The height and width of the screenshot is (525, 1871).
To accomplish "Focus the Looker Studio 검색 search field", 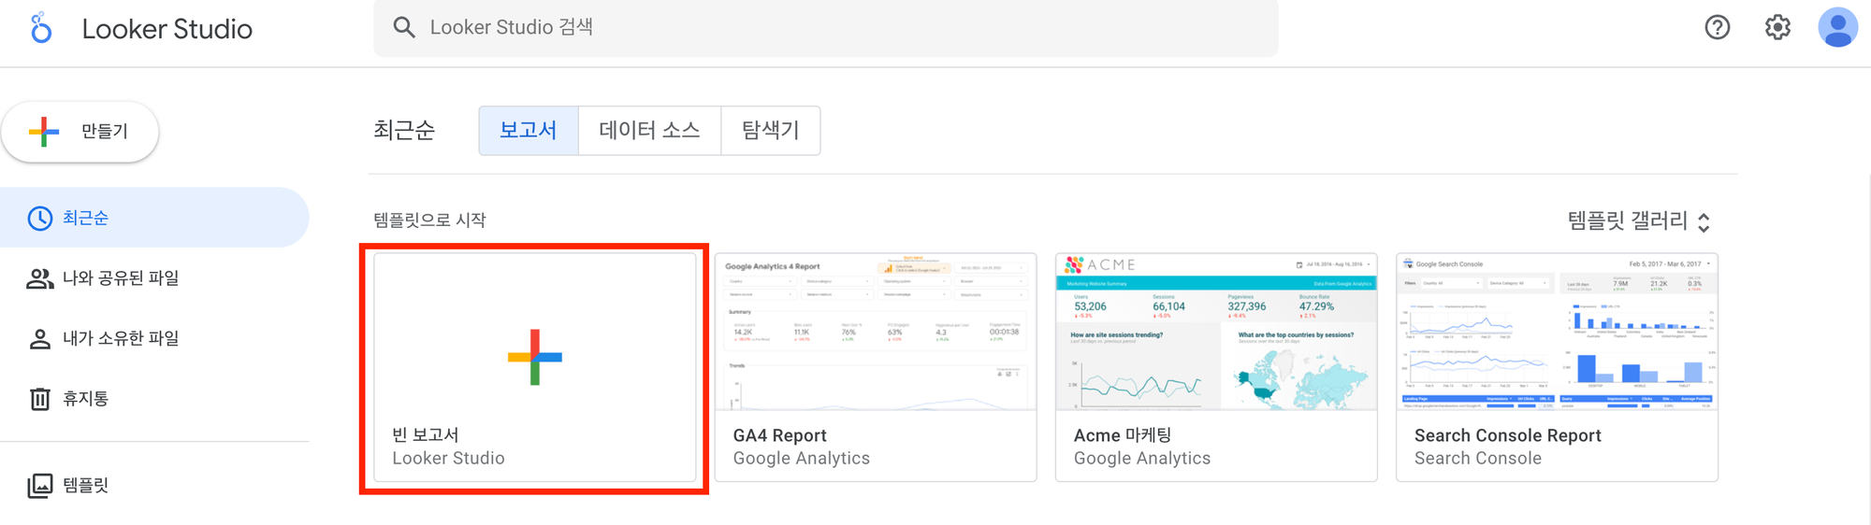I will tap(826, 27).
